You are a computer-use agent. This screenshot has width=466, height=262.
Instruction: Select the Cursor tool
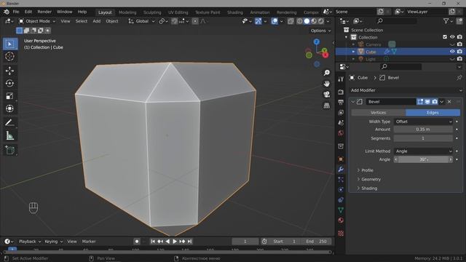point(9,56)
